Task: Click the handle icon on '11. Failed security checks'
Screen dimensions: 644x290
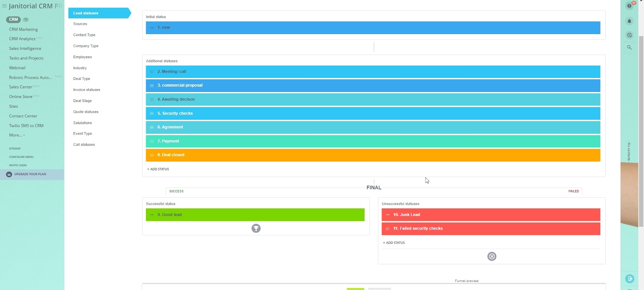Action: coord(388,229)
